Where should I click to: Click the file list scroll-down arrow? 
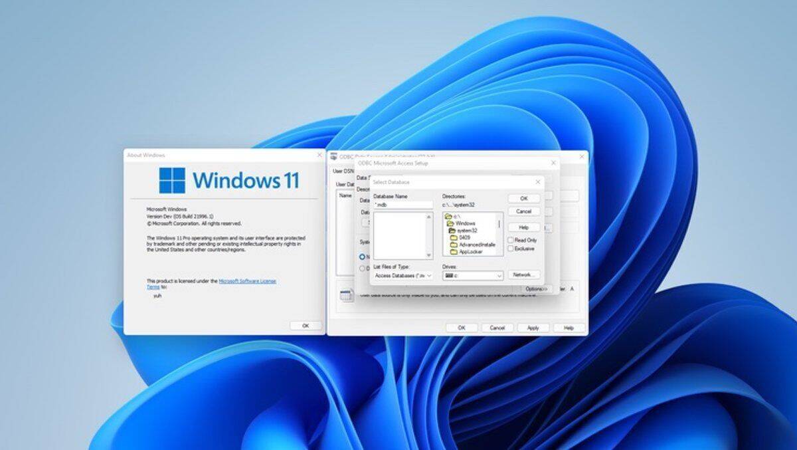click(429, 255)
